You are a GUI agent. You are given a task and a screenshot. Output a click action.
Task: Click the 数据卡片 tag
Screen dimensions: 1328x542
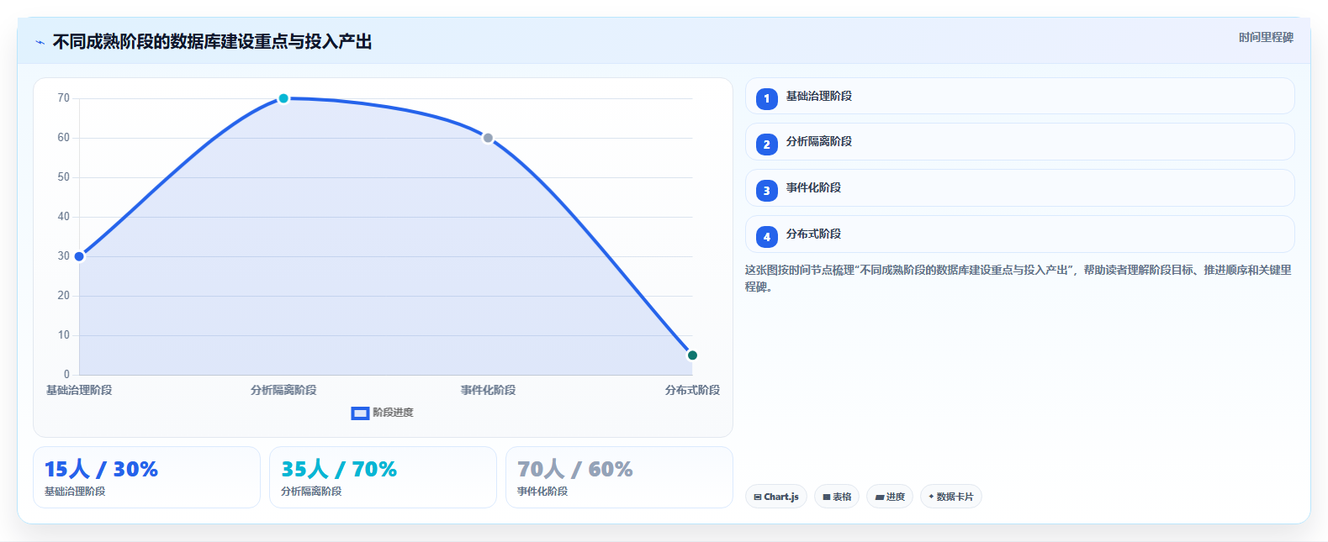coord(951,497)
